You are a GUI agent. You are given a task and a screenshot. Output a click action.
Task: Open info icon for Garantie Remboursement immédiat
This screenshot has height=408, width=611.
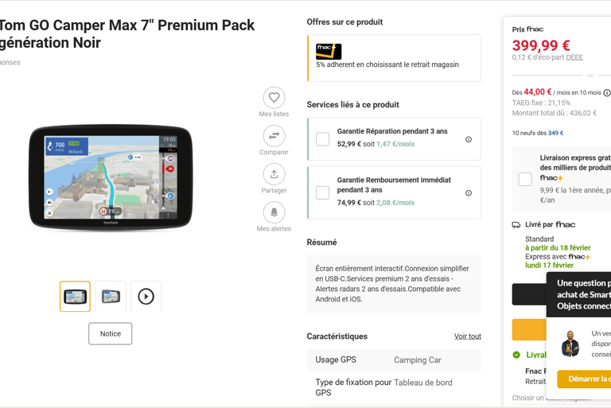click(469, 192)
